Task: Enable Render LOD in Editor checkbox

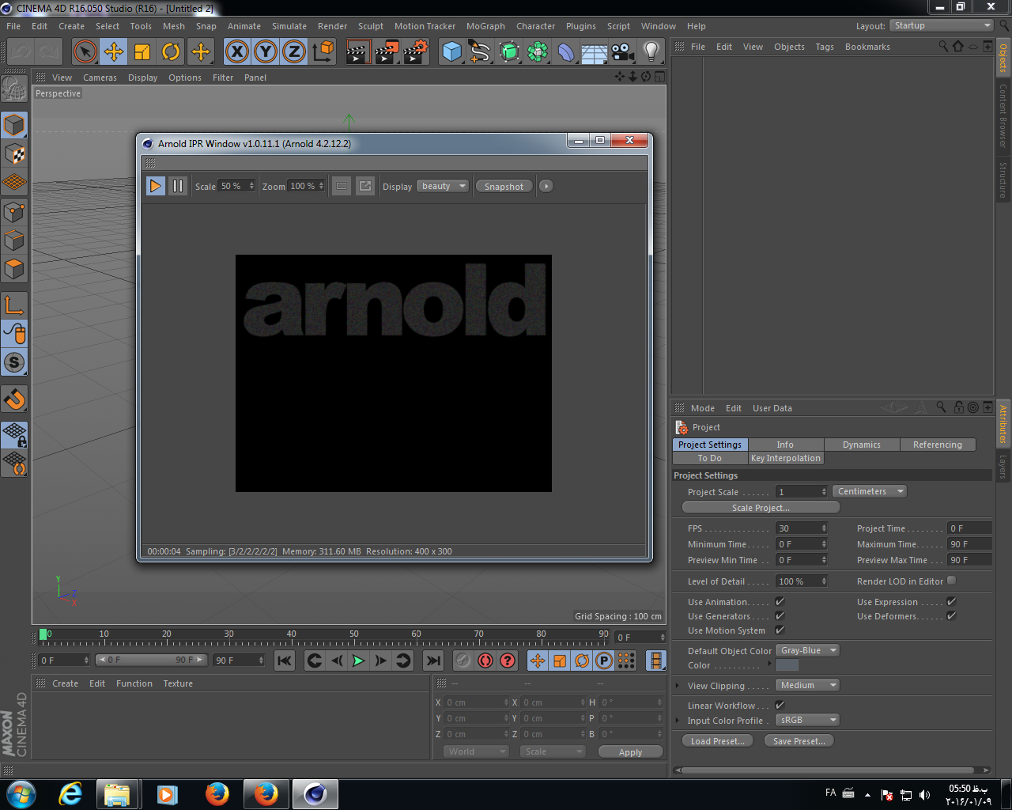Action: (951, 581)
